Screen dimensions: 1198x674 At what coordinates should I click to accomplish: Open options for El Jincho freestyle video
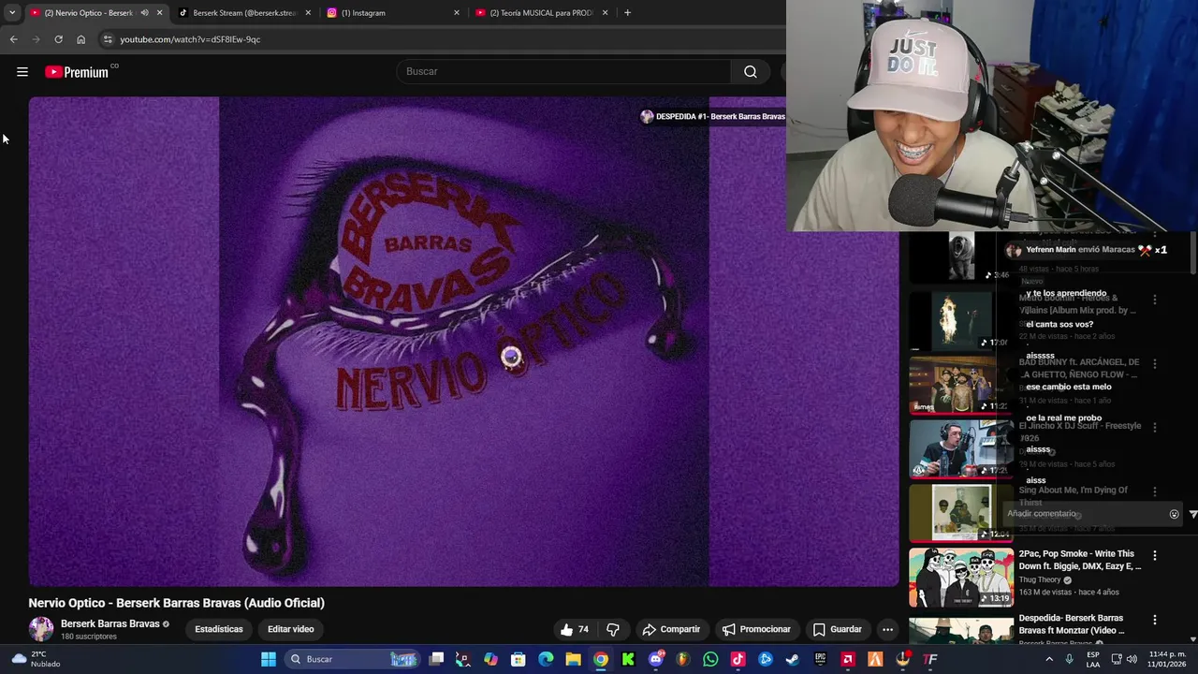(1154, 427)
